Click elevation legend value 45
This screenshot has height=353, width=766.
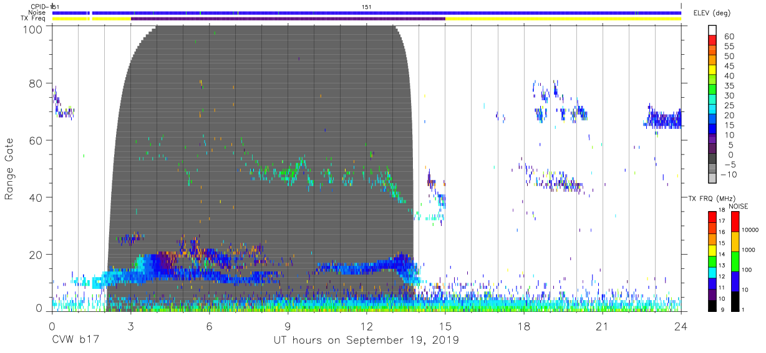728,67
